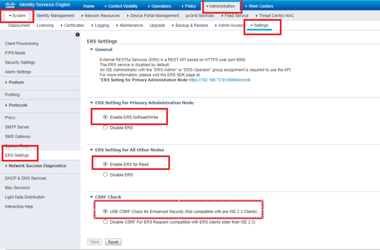
Task: Collapse the CSRF Check section
Action: pyautogui.click(x=91, y=197)
